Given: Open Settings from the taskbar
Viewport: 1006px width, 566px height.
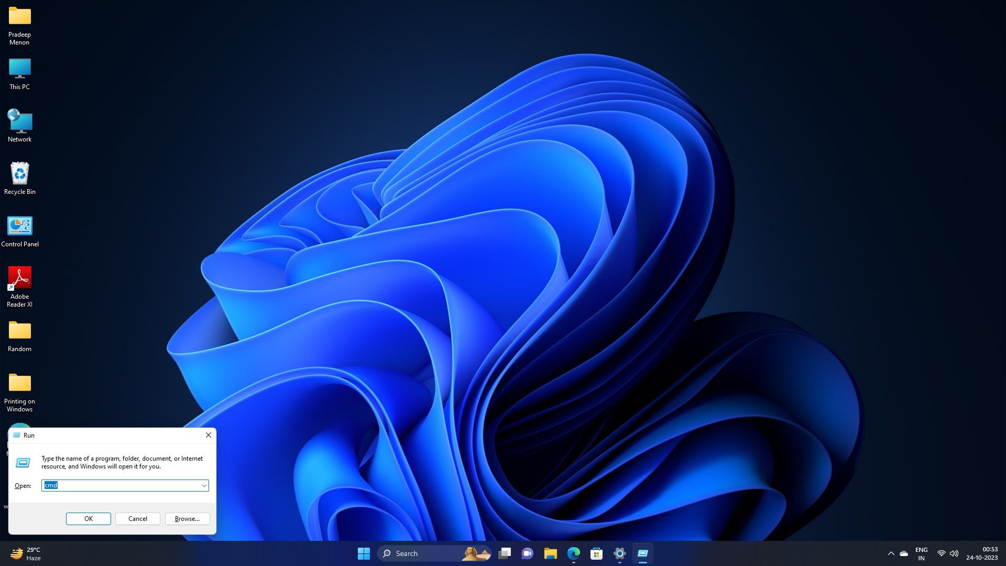Looking at the screenshot, I should 619,553.
